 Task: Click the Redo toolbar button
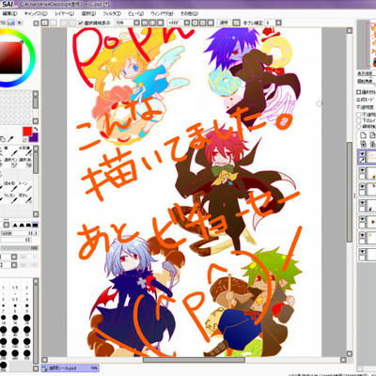point(54,23)
